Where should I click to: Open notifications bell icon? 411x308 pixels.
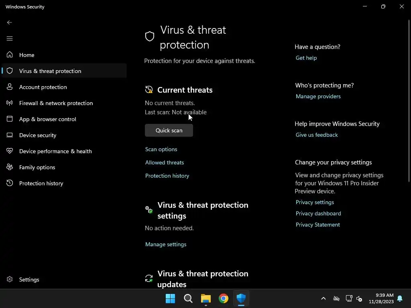coord(400,298)
